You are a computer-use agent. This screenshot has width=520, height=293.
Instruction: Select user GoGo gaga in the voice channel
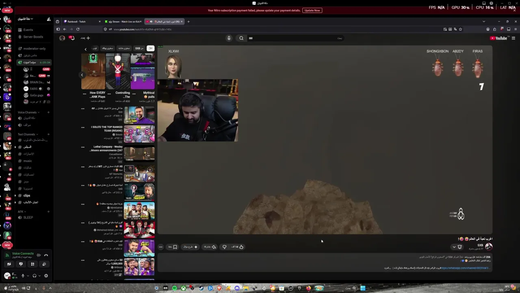point(36,95)
